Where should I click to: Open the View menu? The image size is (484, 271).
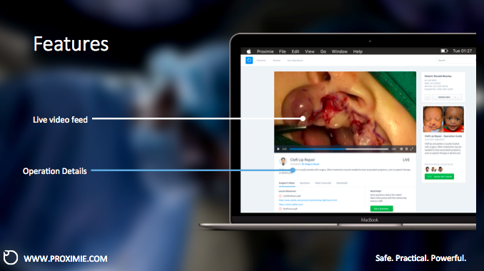pyautogui.click(x=310, y=51)
